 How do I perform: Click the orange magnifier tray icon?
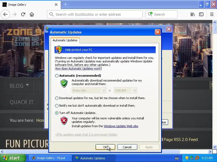pos(197,158)
